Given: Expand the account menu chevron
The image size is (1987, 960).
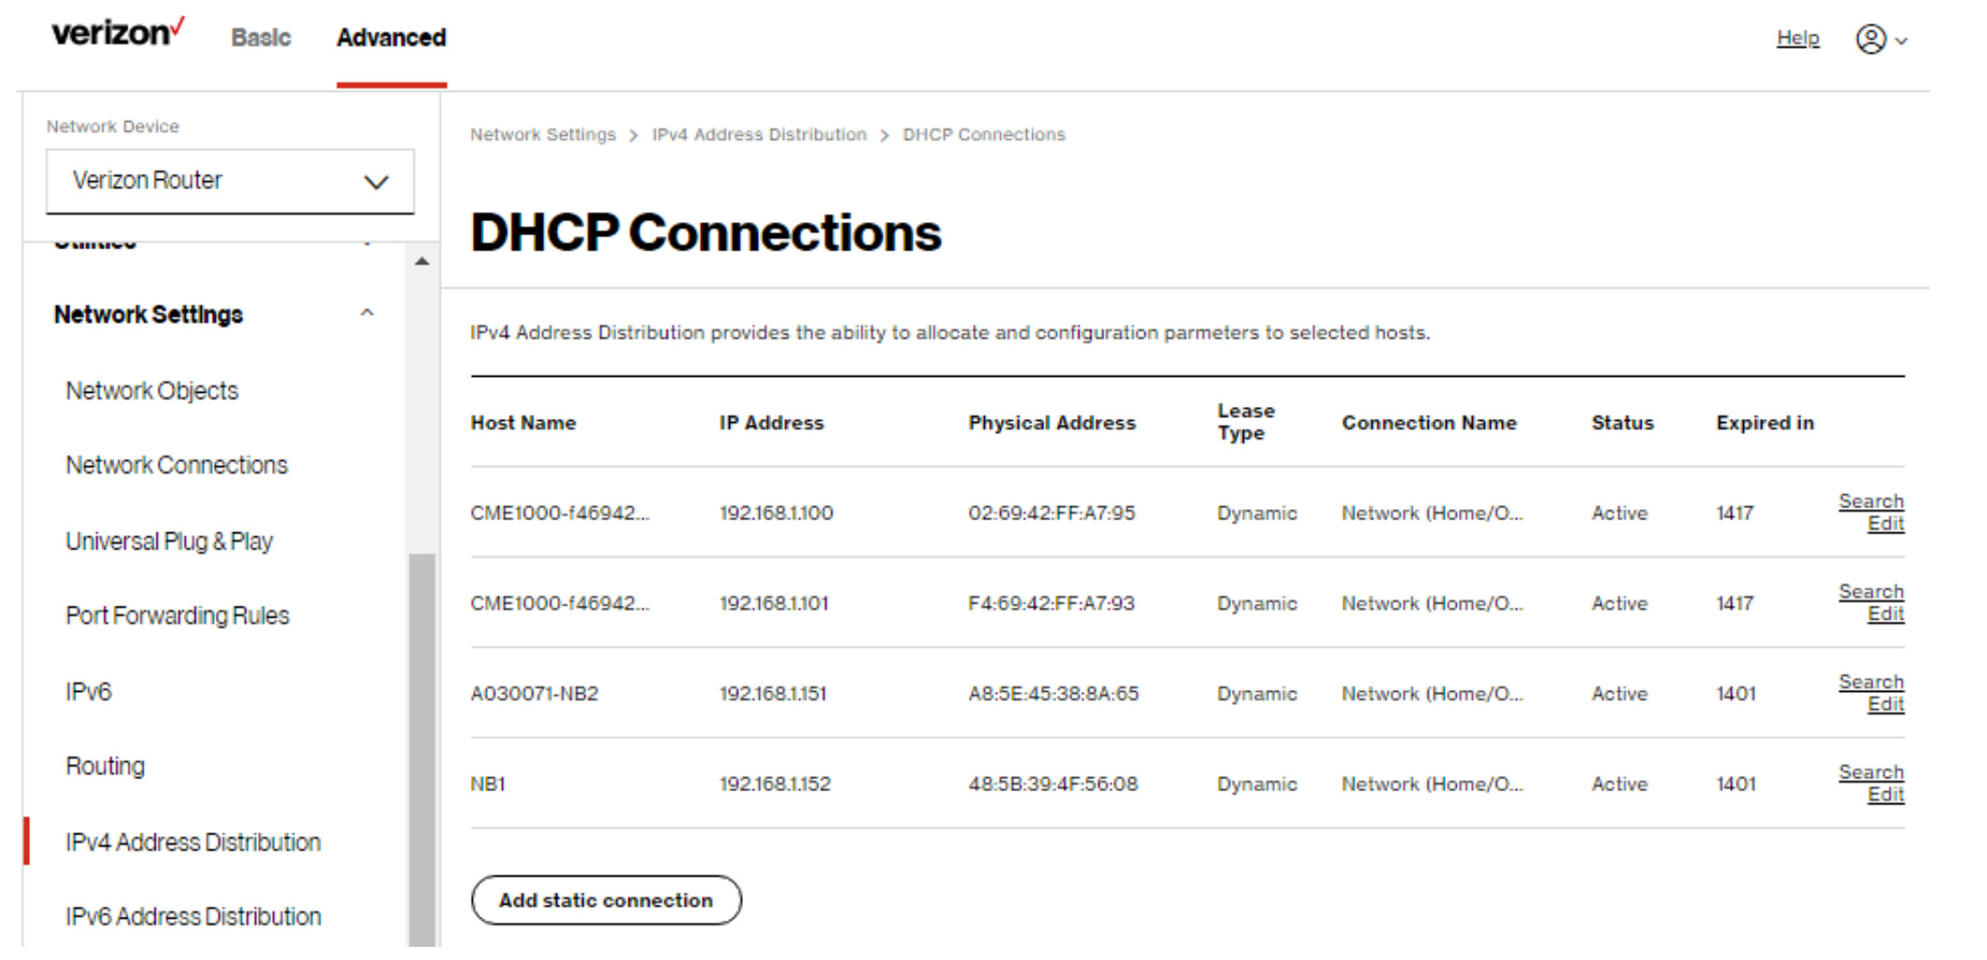Looking at the screenshot, I should click(x=1902, y=41).
